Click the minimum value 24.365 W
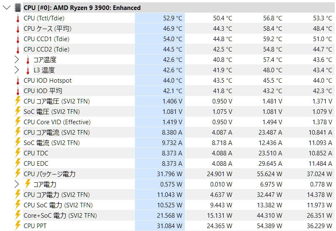 tap(219, 226)
